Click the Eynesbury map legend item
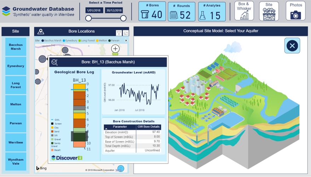 click(x=70, y=40)
